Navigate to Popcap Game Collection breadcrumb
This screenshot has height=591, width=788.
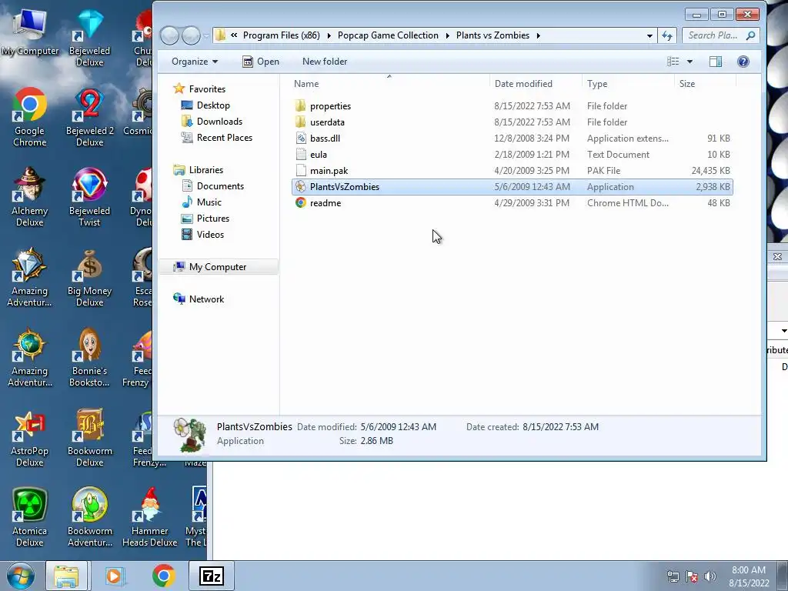(x=388, y=35)
